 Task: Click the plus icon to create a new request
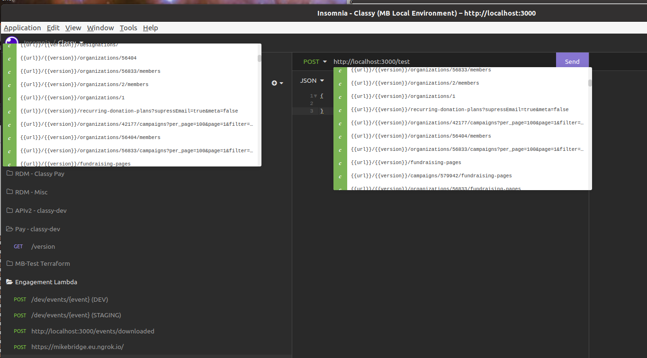click(274, 83)
